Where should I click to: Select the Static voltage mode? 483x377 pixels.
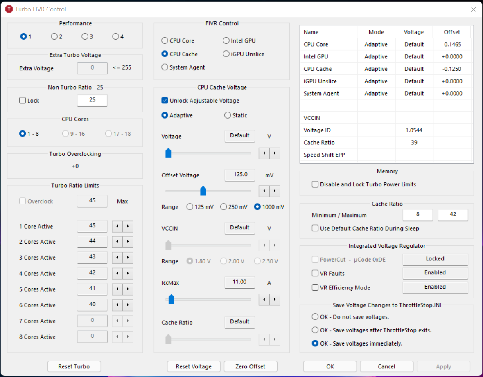tap(228, 116)
